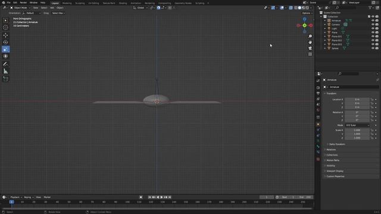Viewport: 381px width, 214px height.
Task: Open the Object Mode dropdown
Action: pyautogui.click(x=20, y=8)
